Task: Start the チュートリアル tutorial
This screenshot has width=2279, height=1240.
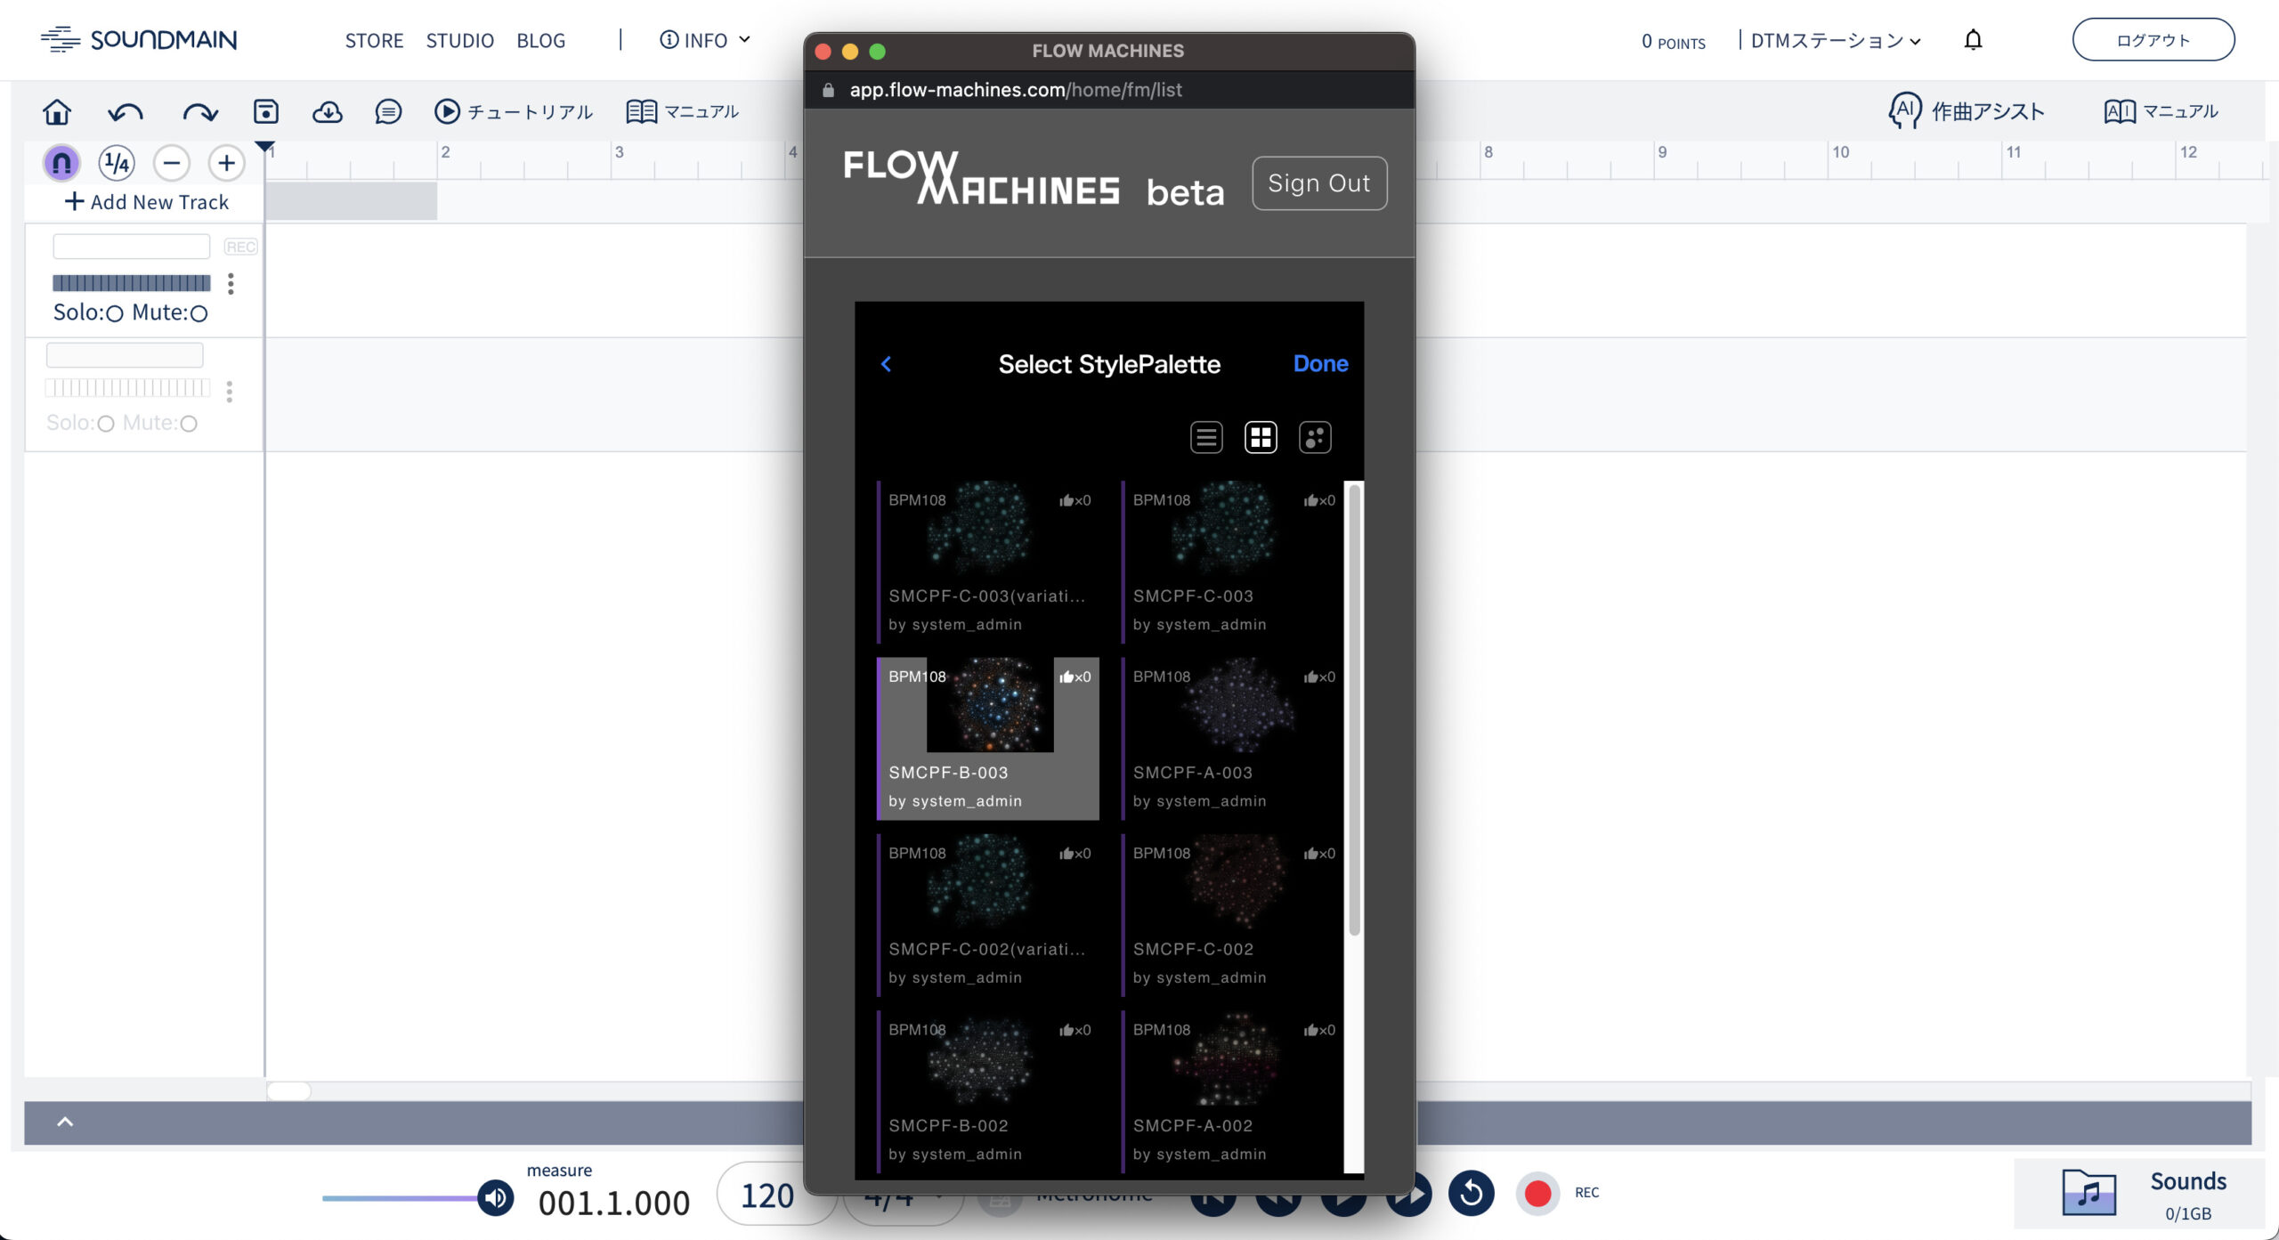Action: tap(514, 111)
